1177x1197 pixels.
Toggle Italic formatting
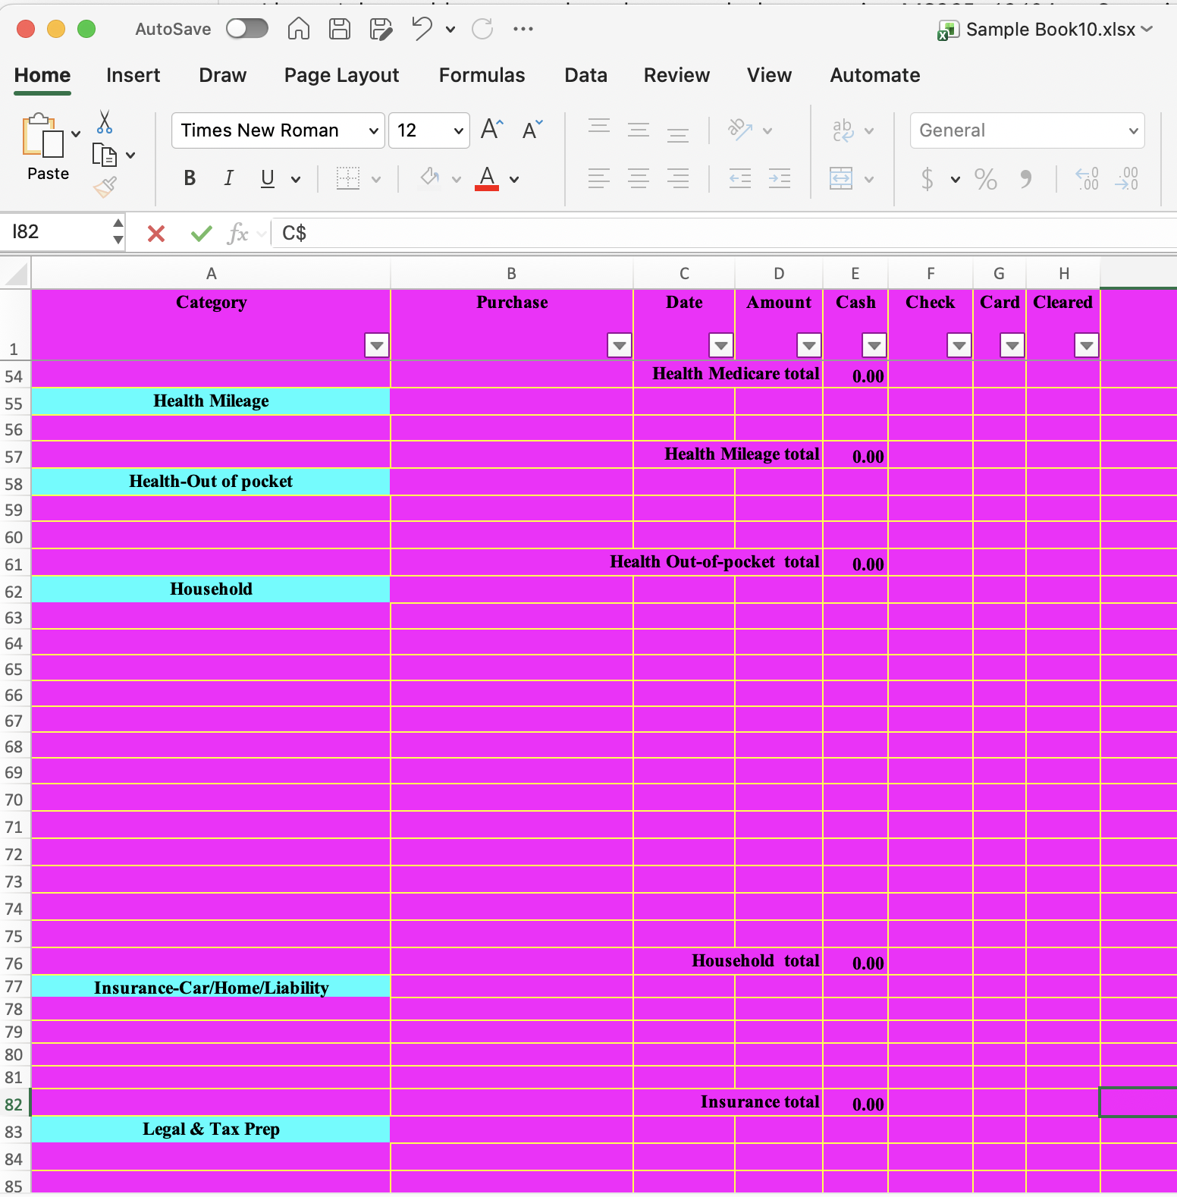[x=228, y=178]
